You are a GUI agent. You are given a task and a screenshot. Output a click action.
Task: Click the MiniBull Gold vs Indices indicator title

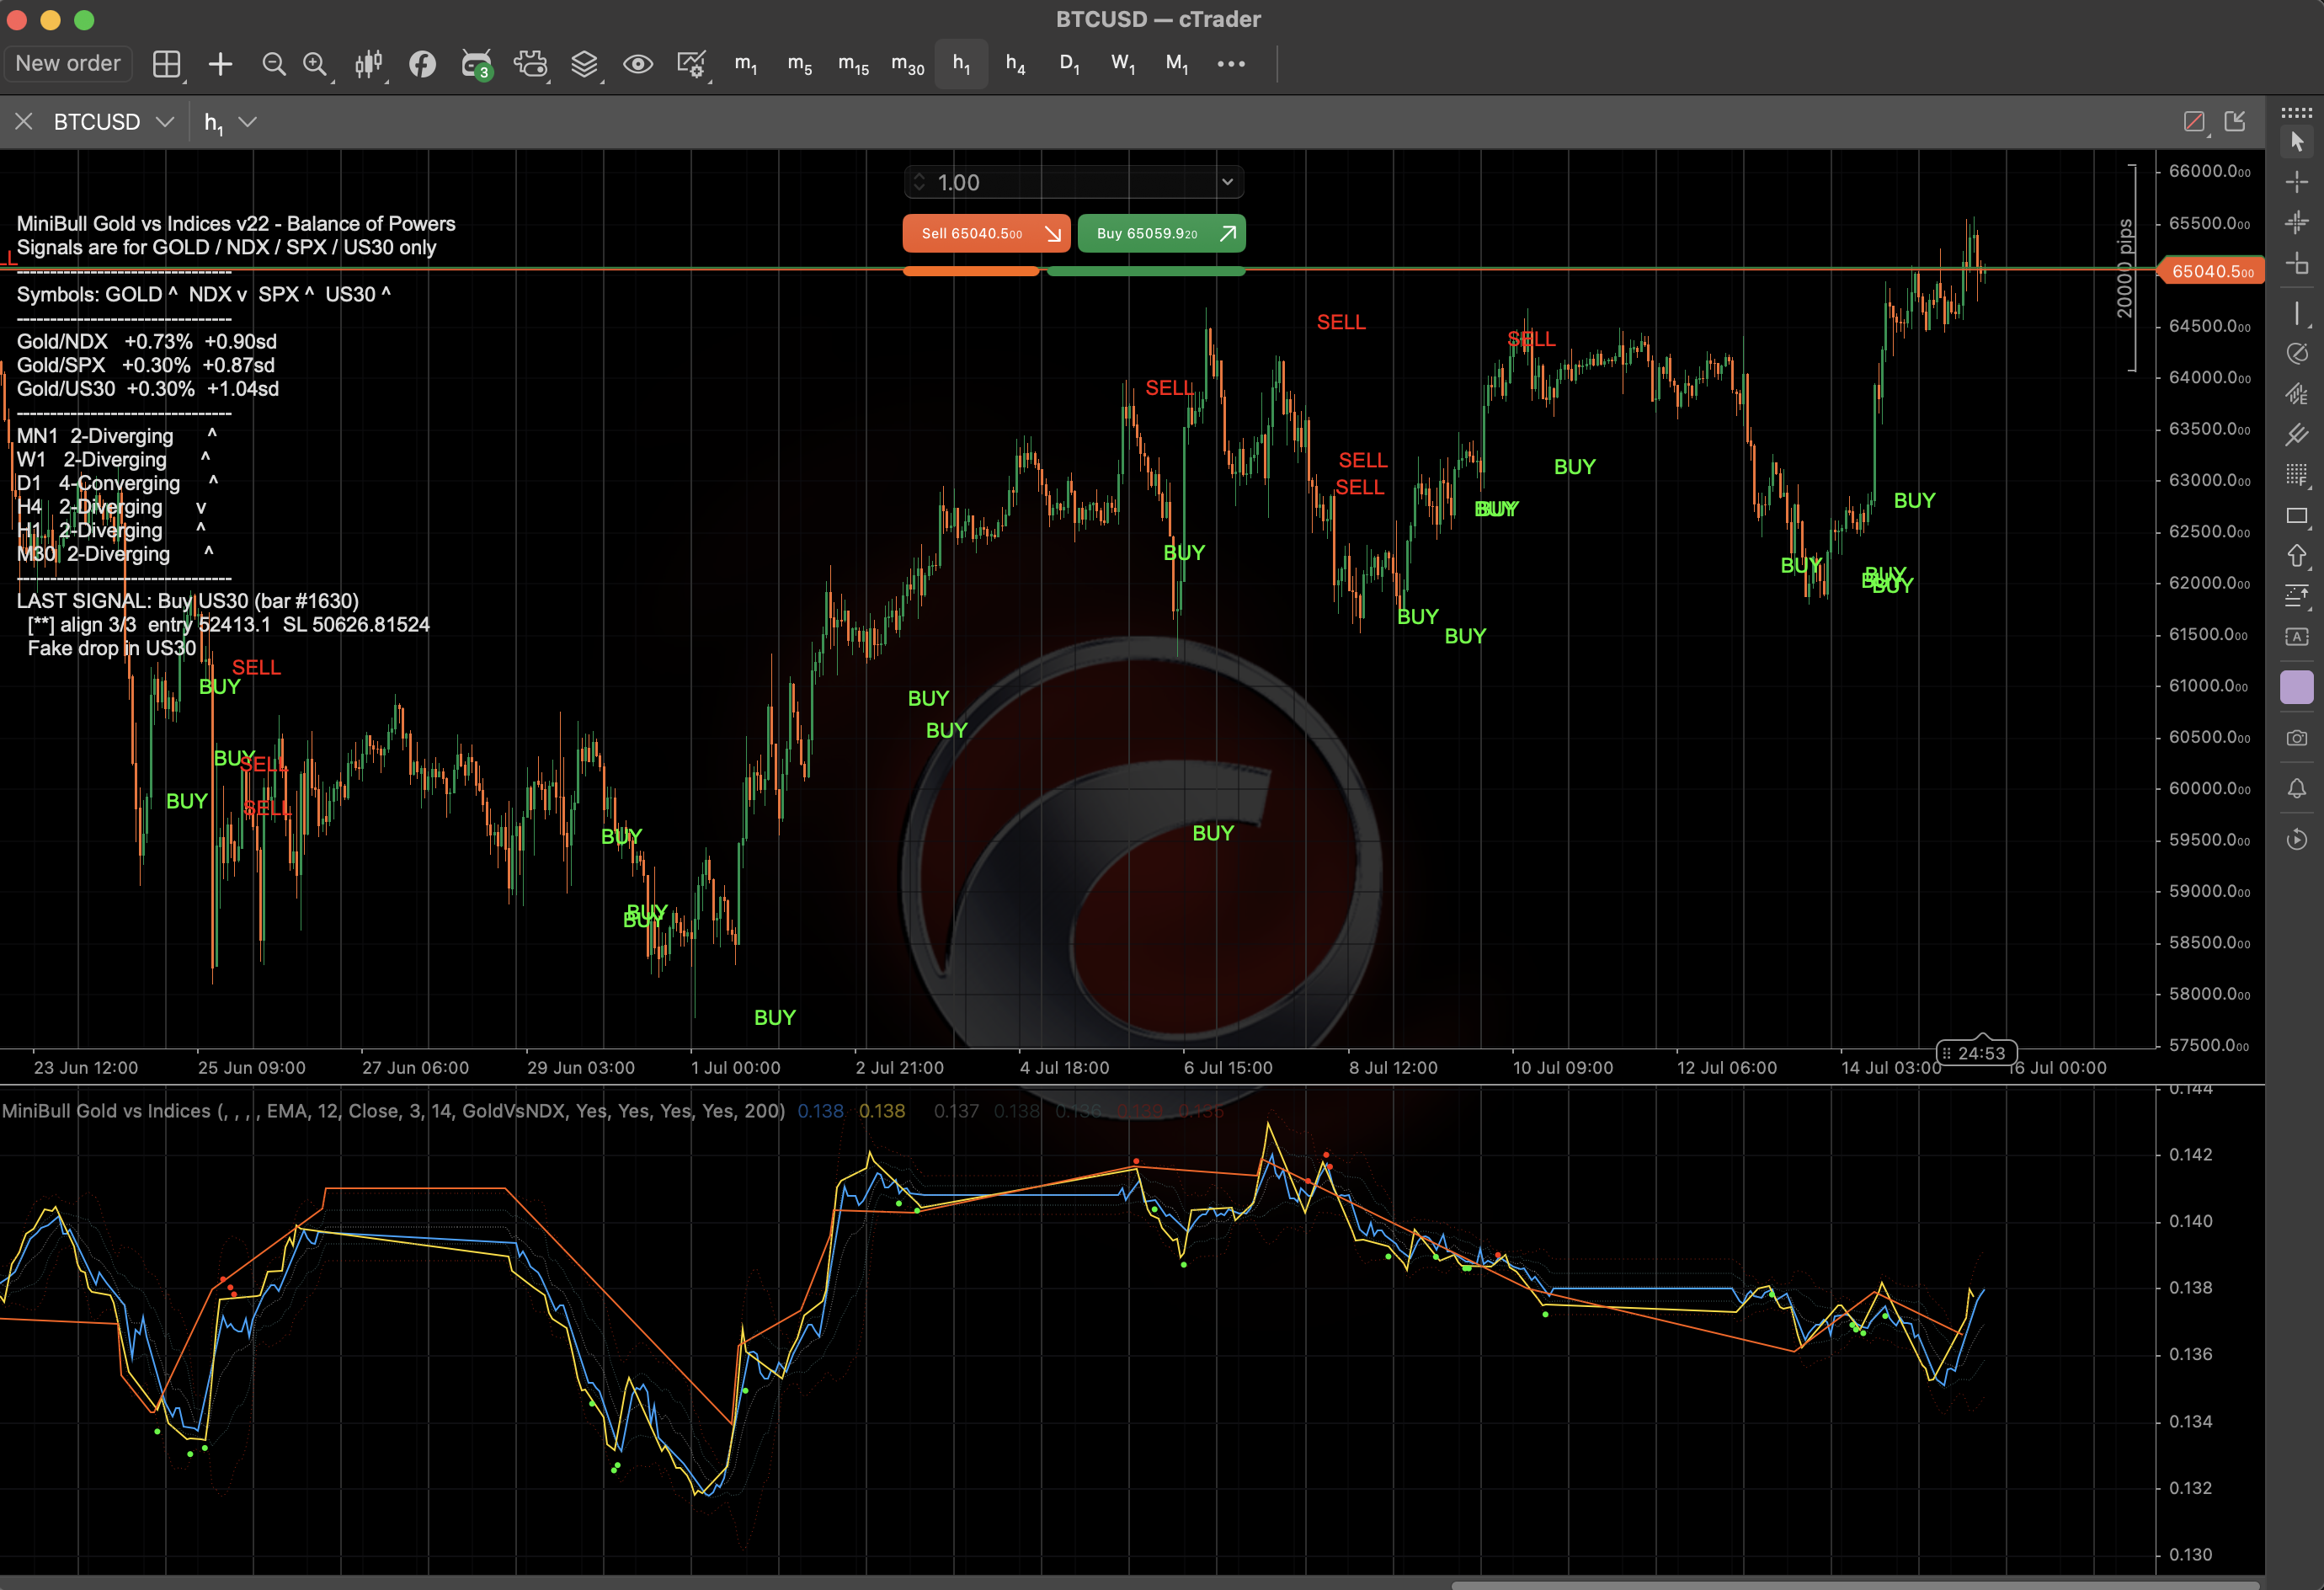[392, 1111]
